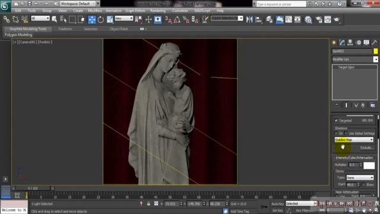Select the Select and Link tool
Image resolution: width=380 pixels, height=214 pixels.
(7, 20)
